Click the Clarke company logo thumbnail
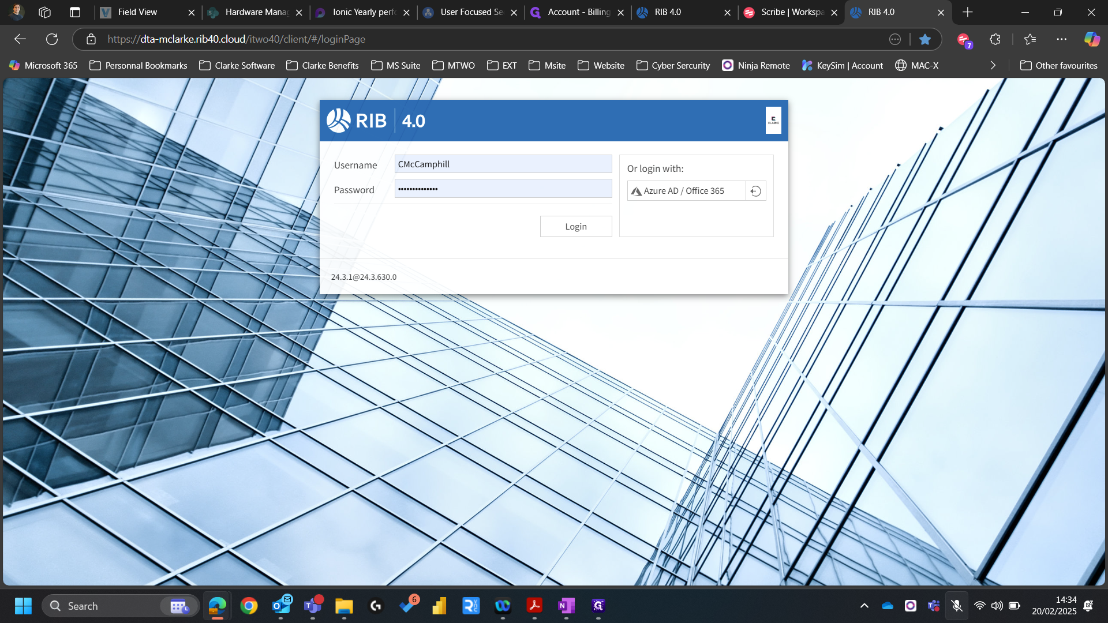 [773, 121]
